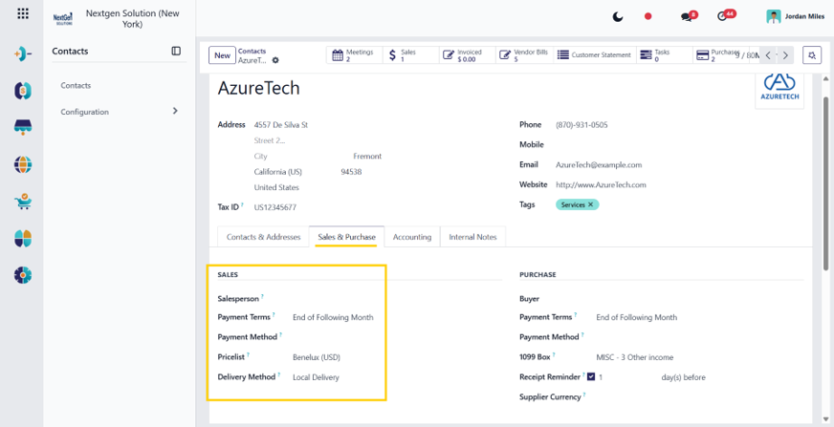Viewport: 834px width, 427px height.
Task: Click the debug bug icon button
Action: coord(812,55)
